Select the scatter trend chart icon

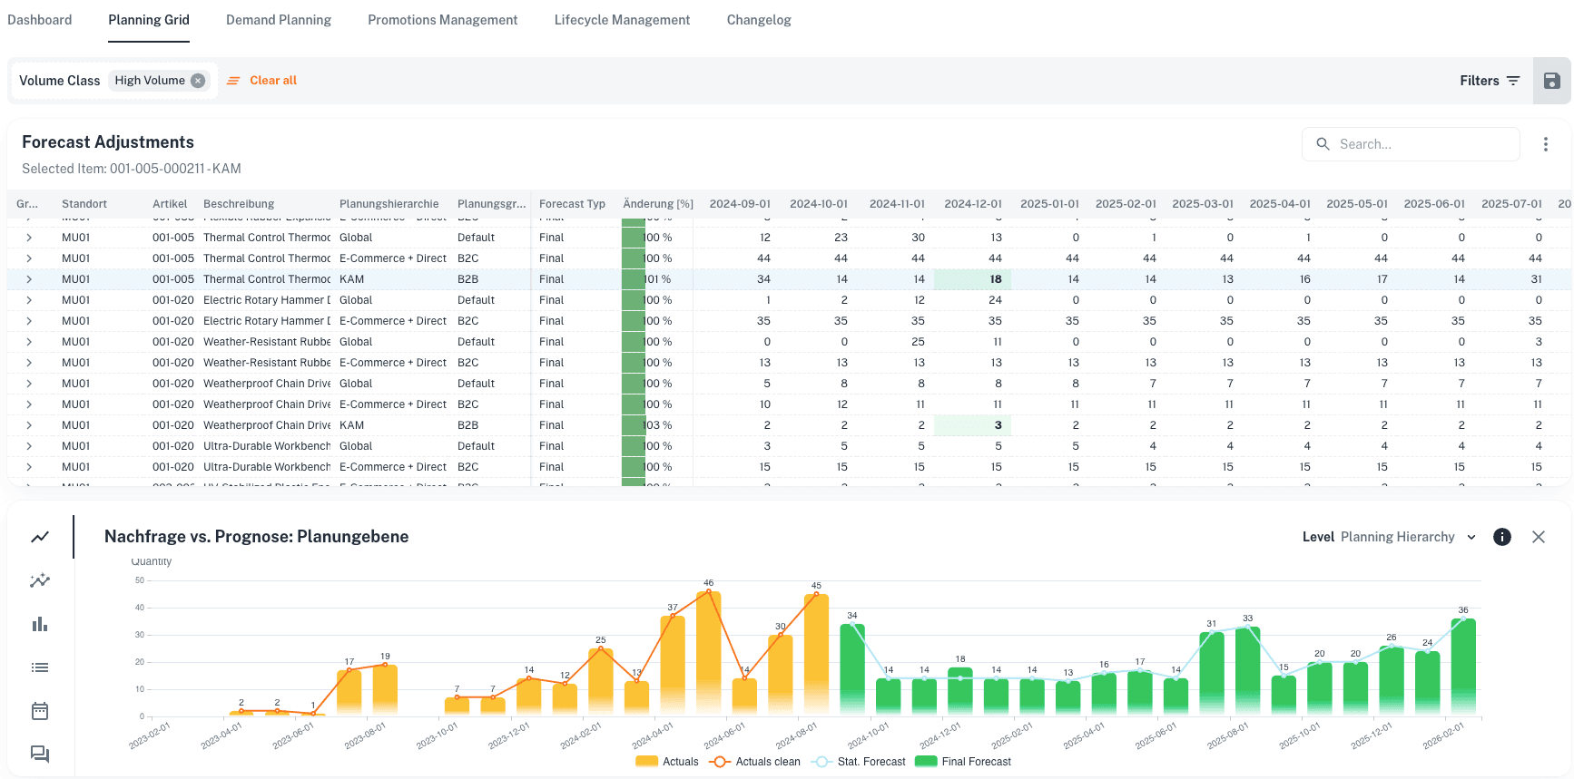click(40, 580)
